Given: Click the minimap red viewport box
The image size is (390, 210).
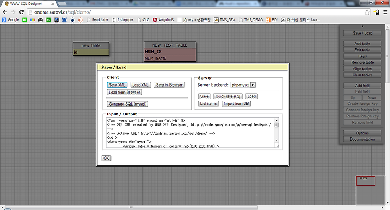Looking at the screenshot, I should 366,181.
